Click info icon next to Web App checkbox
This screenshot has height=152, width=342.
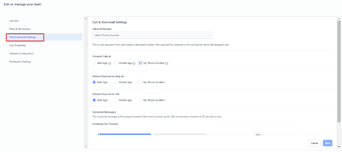pos(110,63)
